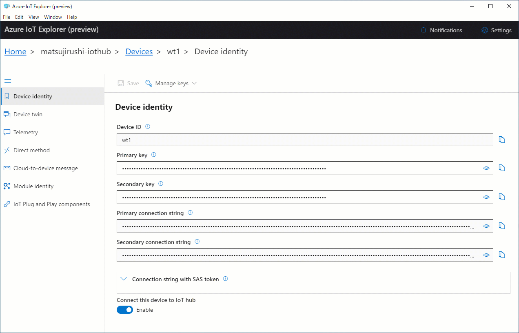Reveal the Secondary connection string

pos(486,255)
